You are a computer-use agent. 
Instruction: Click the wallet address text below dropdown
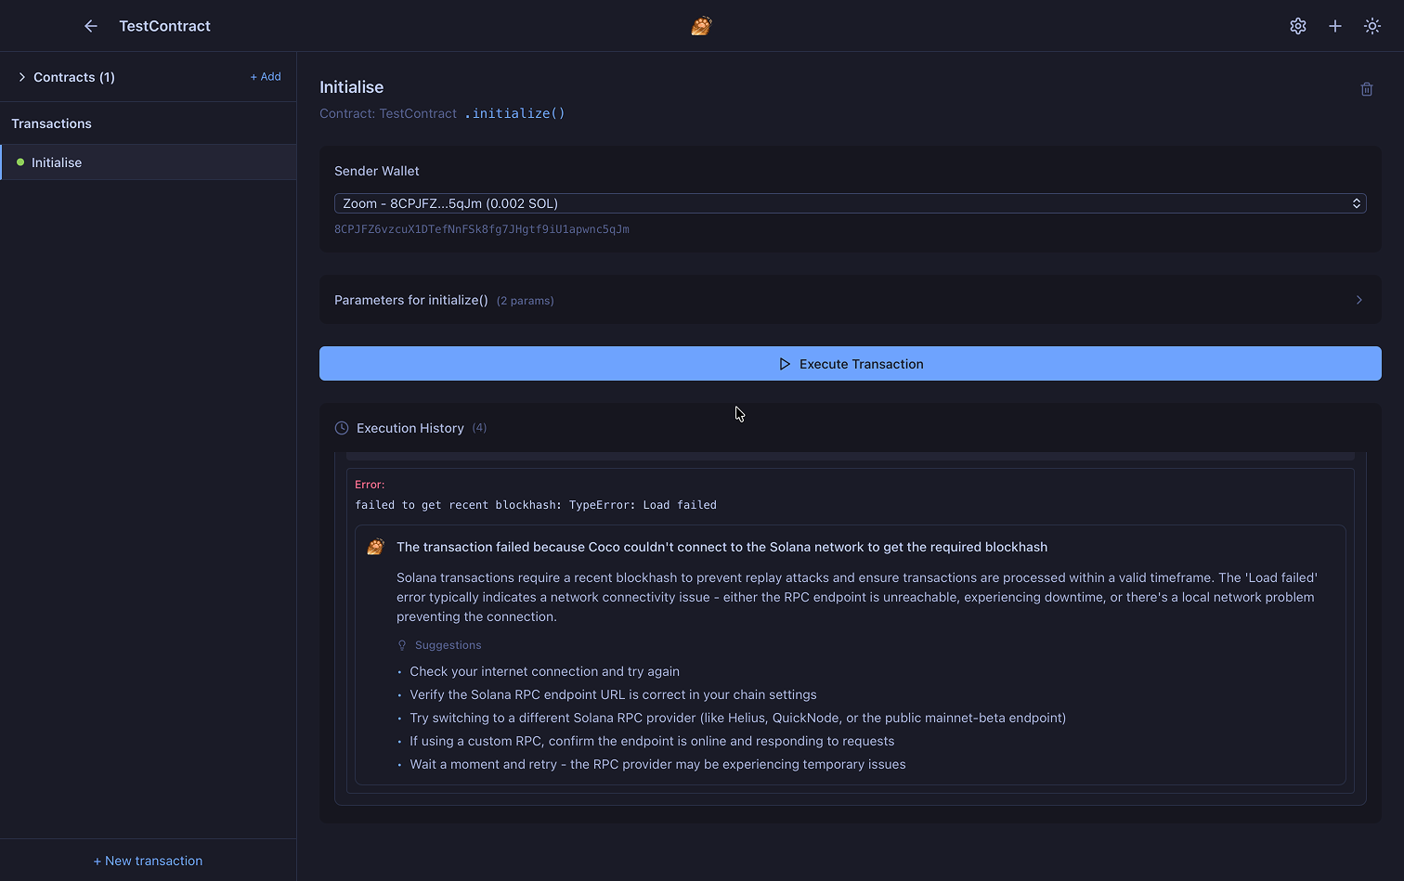[482, 229]
